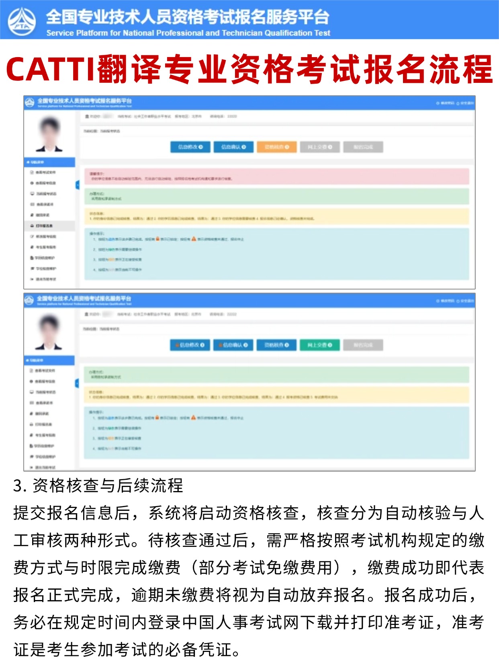Click candidate photo in upper screenshot

pyautogui.click(x=49, y=134)
